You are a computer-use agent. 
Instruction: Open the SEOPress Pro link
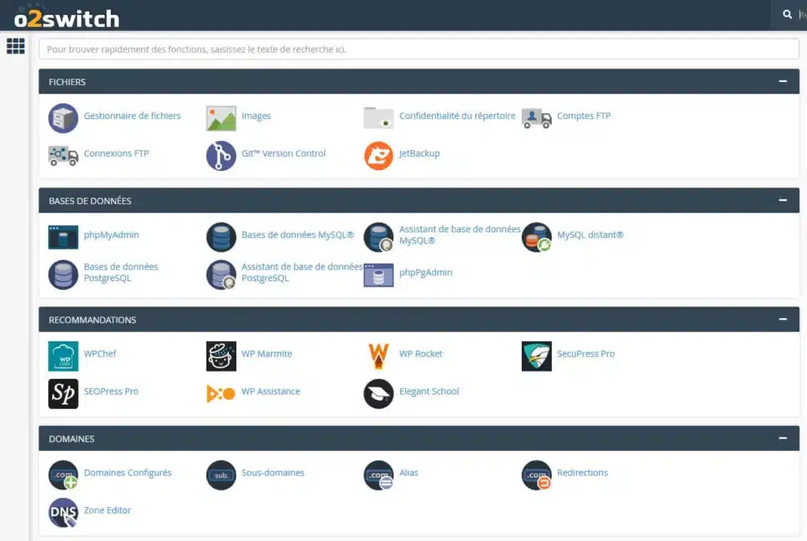click(x=111, y=391)
